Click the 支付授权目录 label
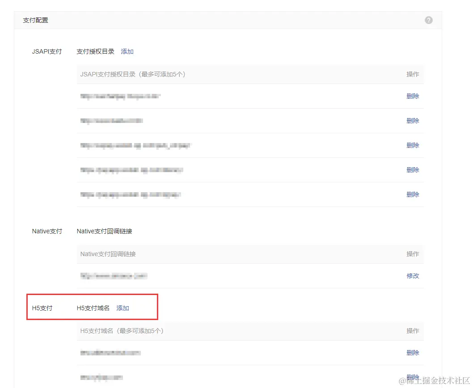 point(95,51)
